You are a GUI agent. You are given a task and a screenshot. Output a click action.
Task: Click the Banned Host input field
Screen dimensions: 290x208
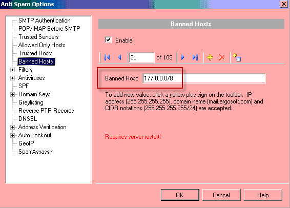click(204, 78)
